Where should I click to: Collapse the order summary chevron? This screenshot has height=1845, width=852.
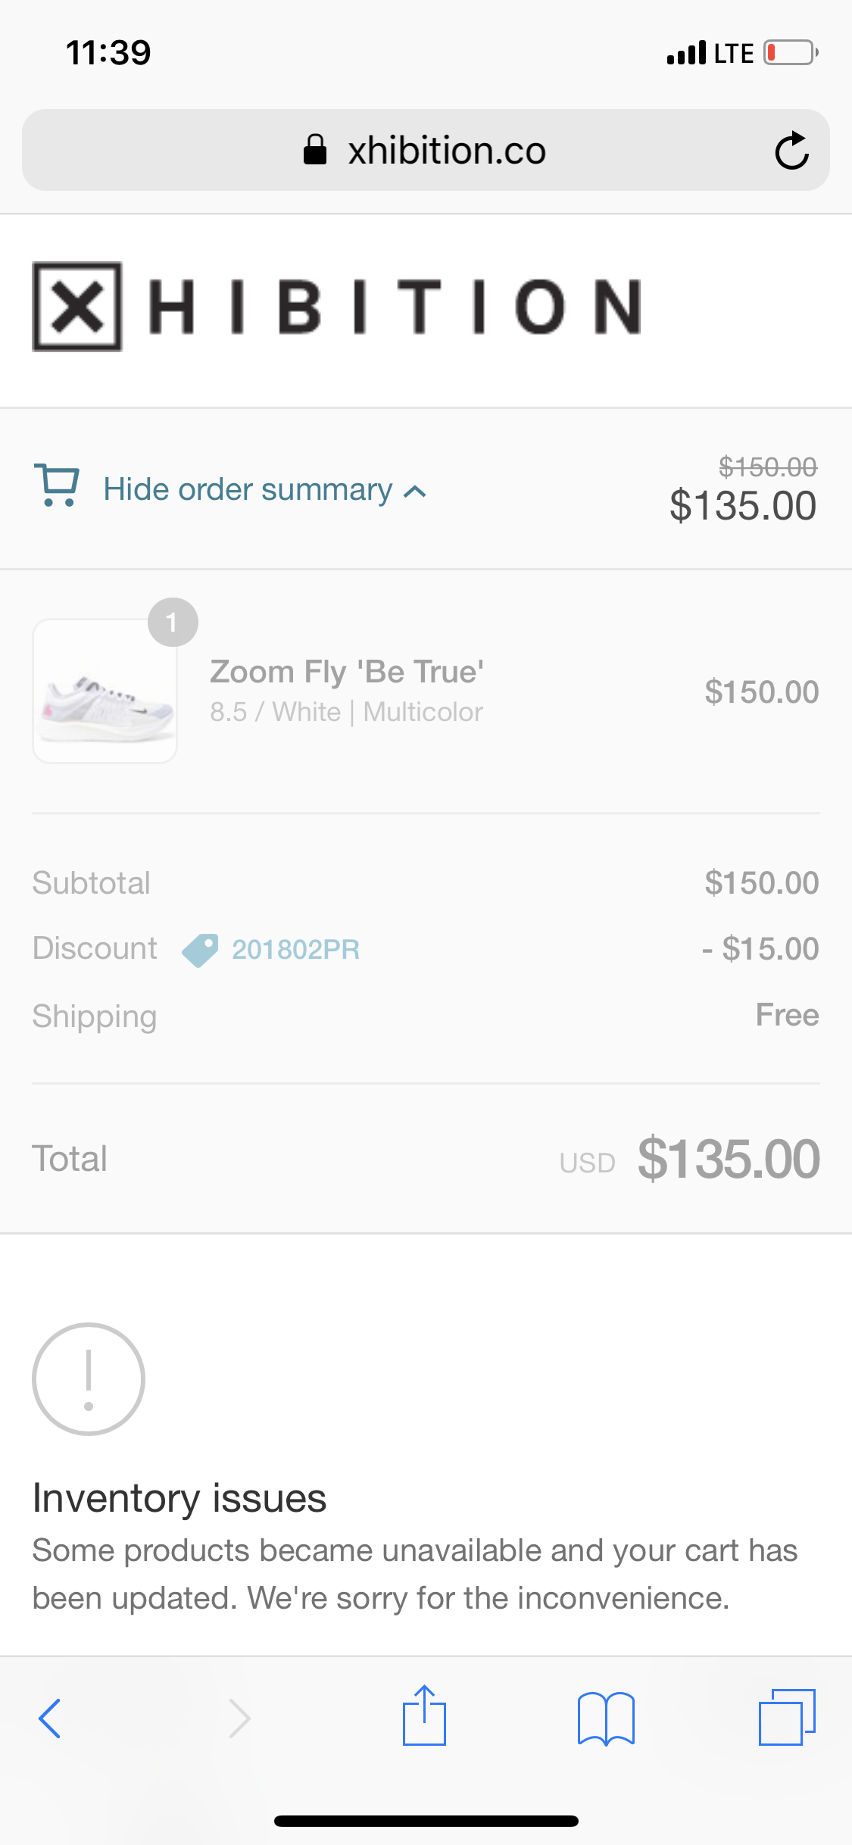(415, 492)
